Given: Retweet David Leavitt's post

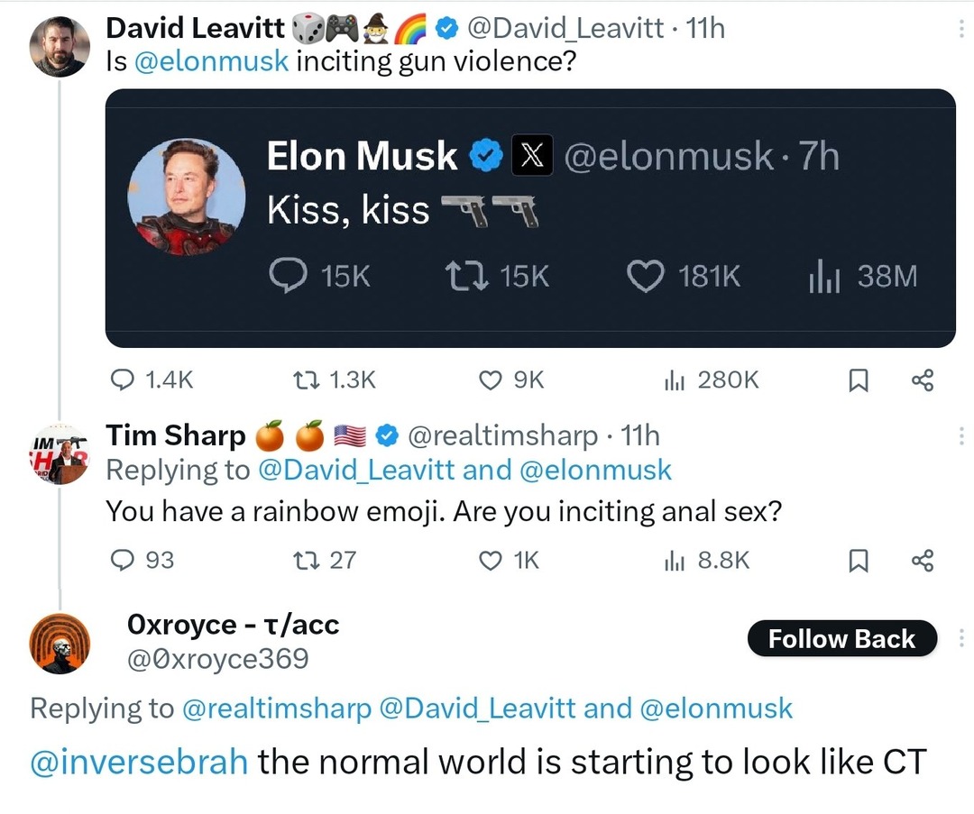Looking at the screenshot, I should point(335,380).
